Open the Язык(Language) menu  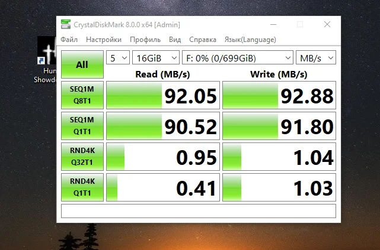(x=250, y=40)
